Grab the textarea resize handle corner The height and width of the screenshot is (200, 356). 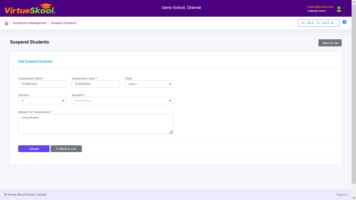171,132
